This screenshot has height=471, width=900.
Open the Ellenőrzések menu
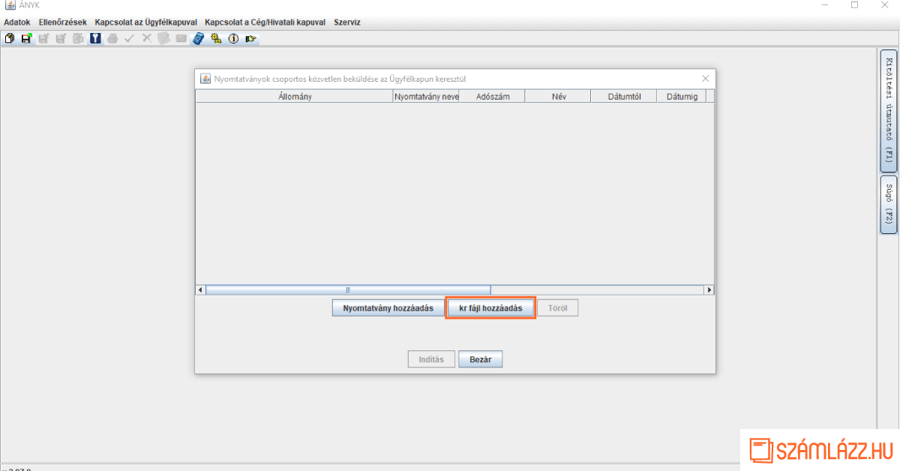pos(62,22)
